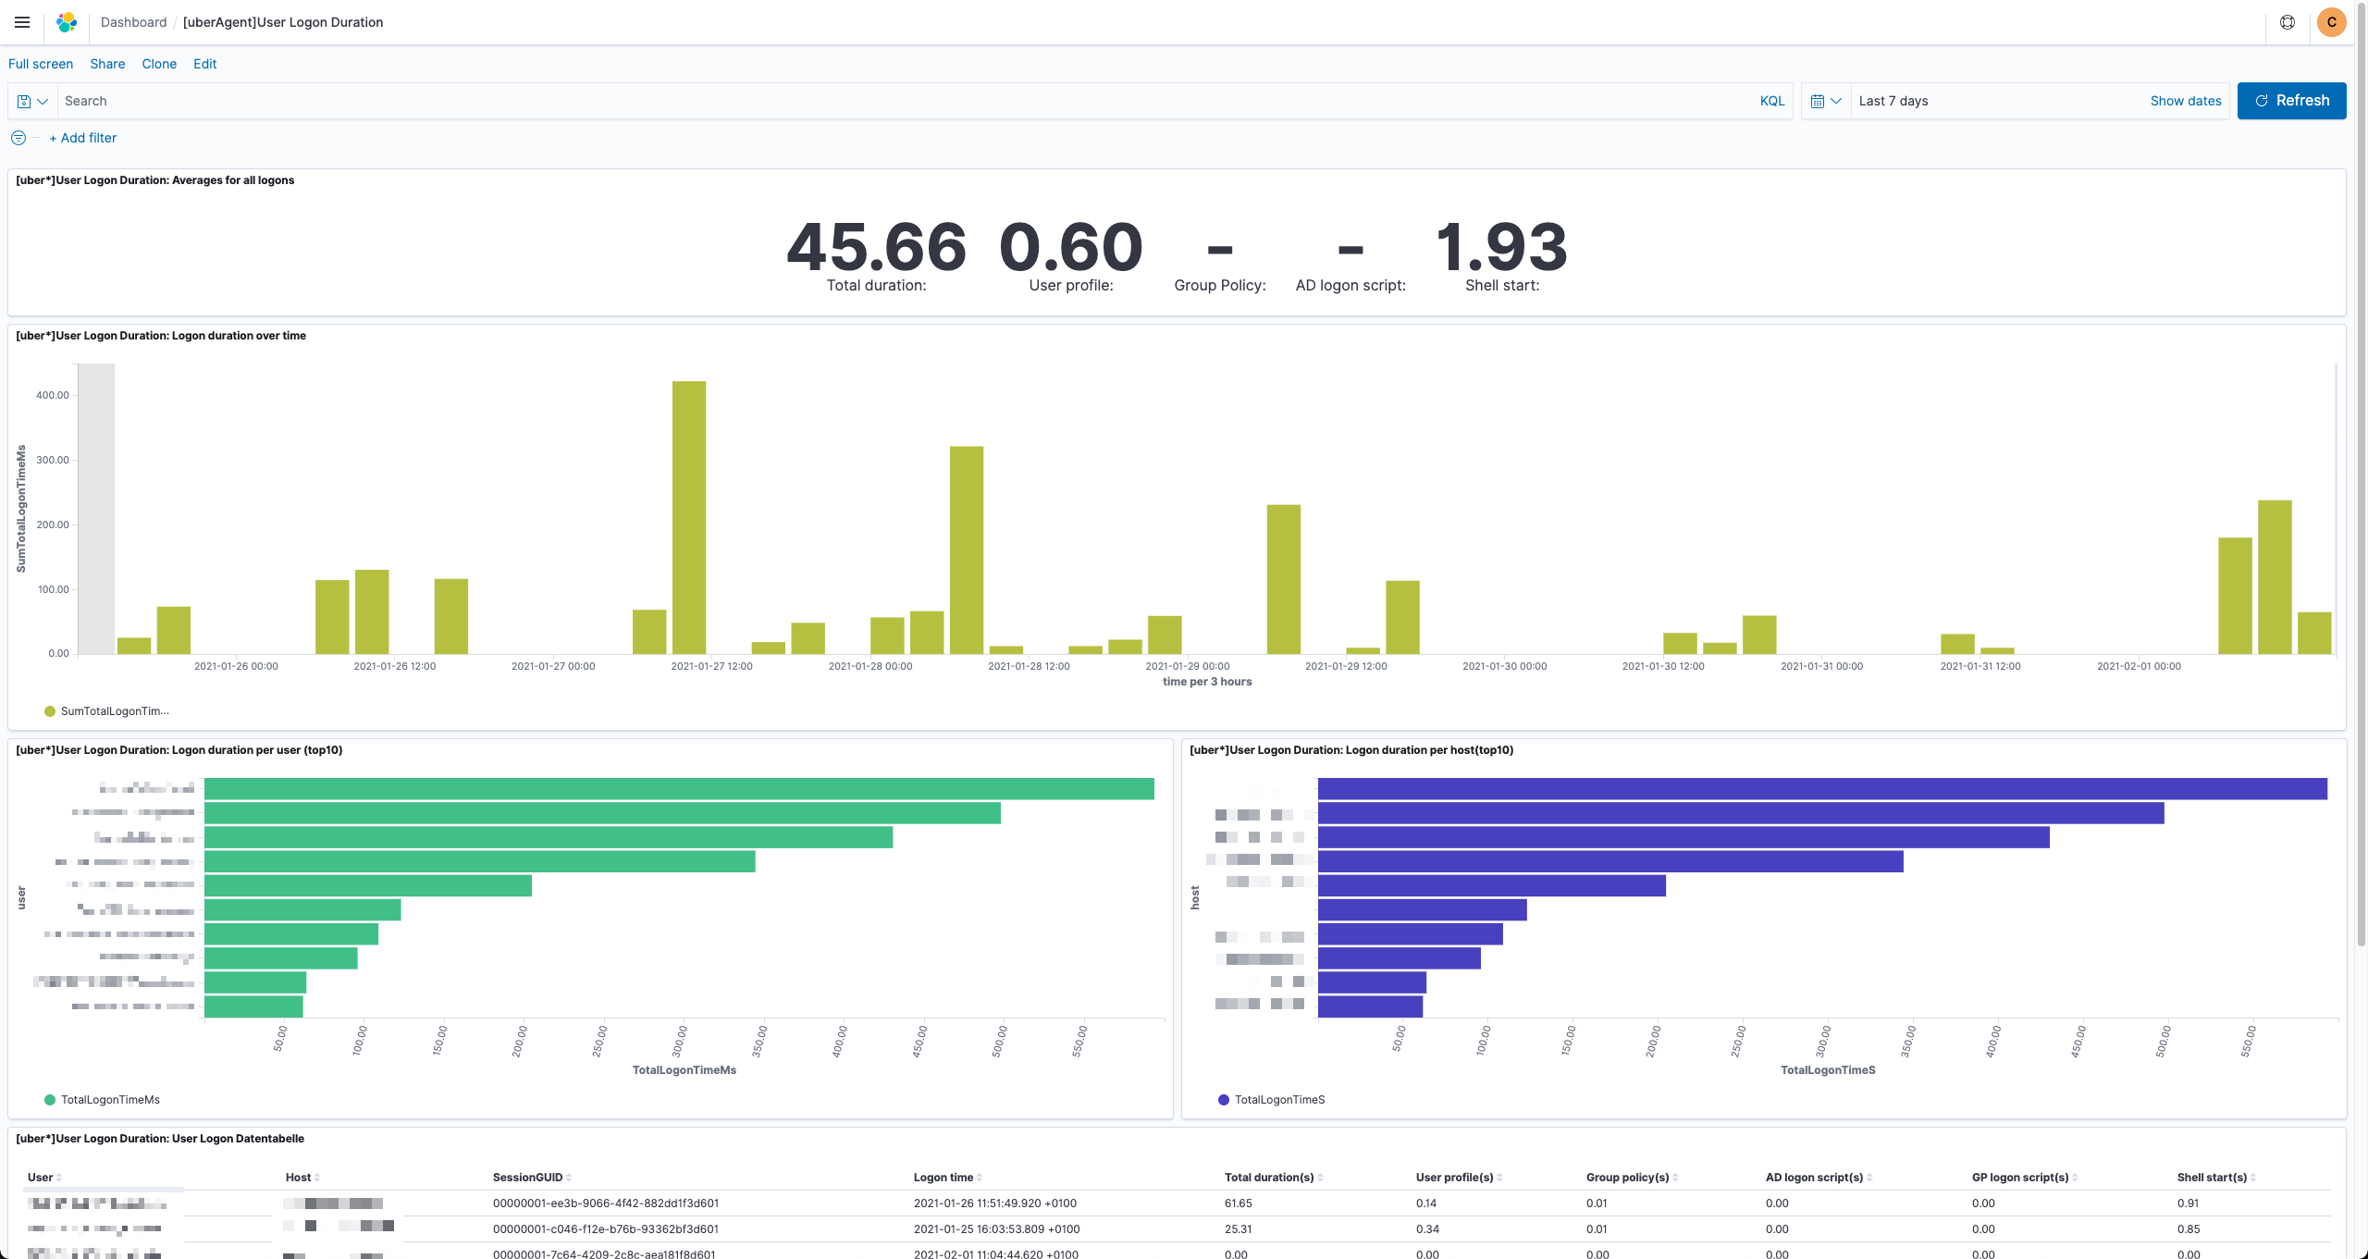Open the saved query menu

tap(32, 101)
